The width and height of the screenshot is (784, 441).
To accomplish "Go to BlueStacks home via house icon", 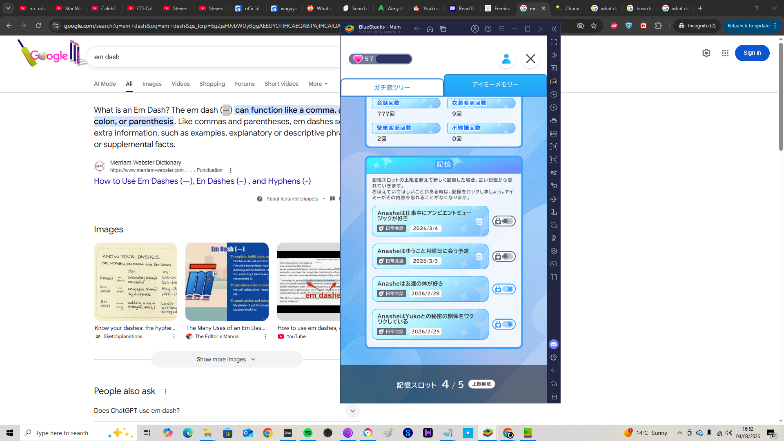I will click(430, 29).
